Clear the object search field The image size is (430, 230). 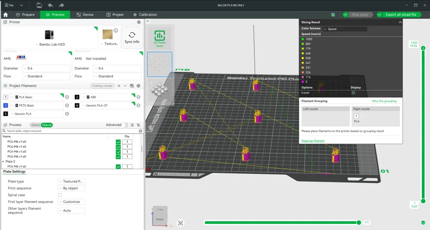click(141, 131)
